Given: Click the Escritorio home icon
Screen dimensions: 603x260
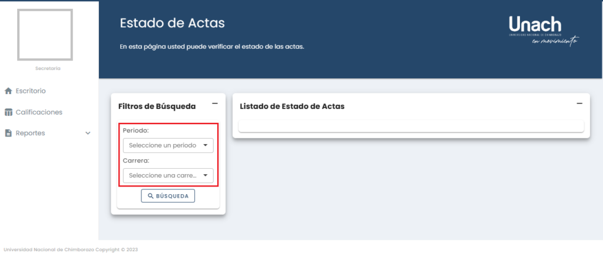Looking at the screenshot, I should coord(8,91).
